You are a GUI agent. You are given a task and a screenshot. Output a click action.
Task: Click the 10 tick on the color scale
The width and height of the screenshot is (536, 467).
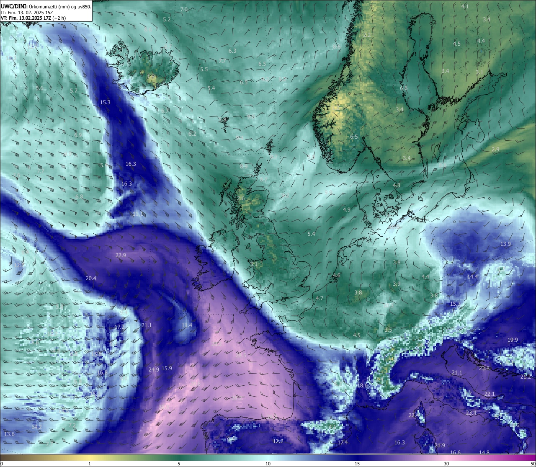point(268,463)
